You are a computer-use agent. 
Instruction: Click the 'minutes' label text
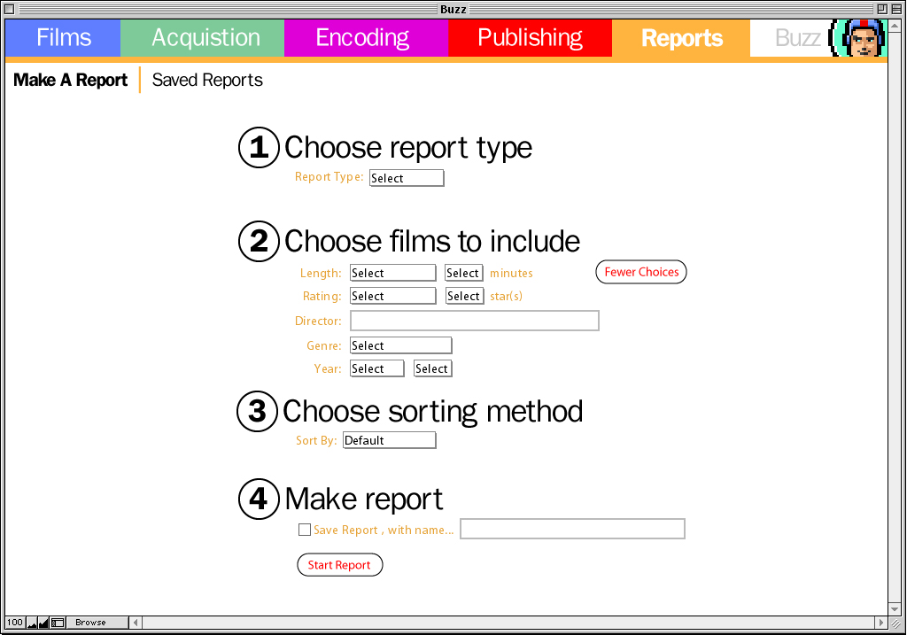coord(511,273)
